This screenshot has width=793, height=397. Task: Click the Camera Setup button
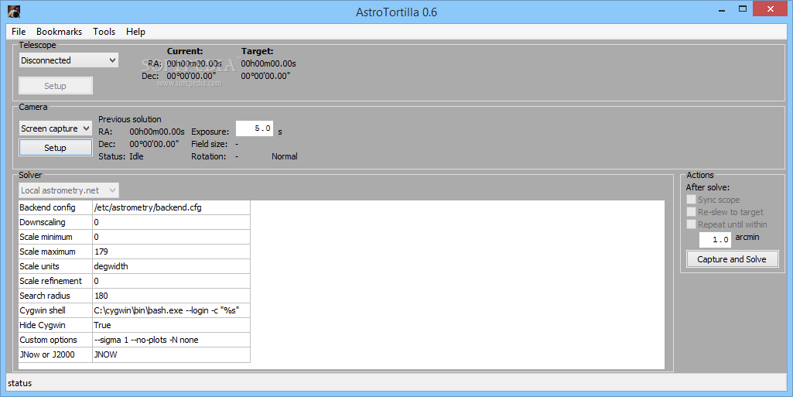(x=56, y=148)
